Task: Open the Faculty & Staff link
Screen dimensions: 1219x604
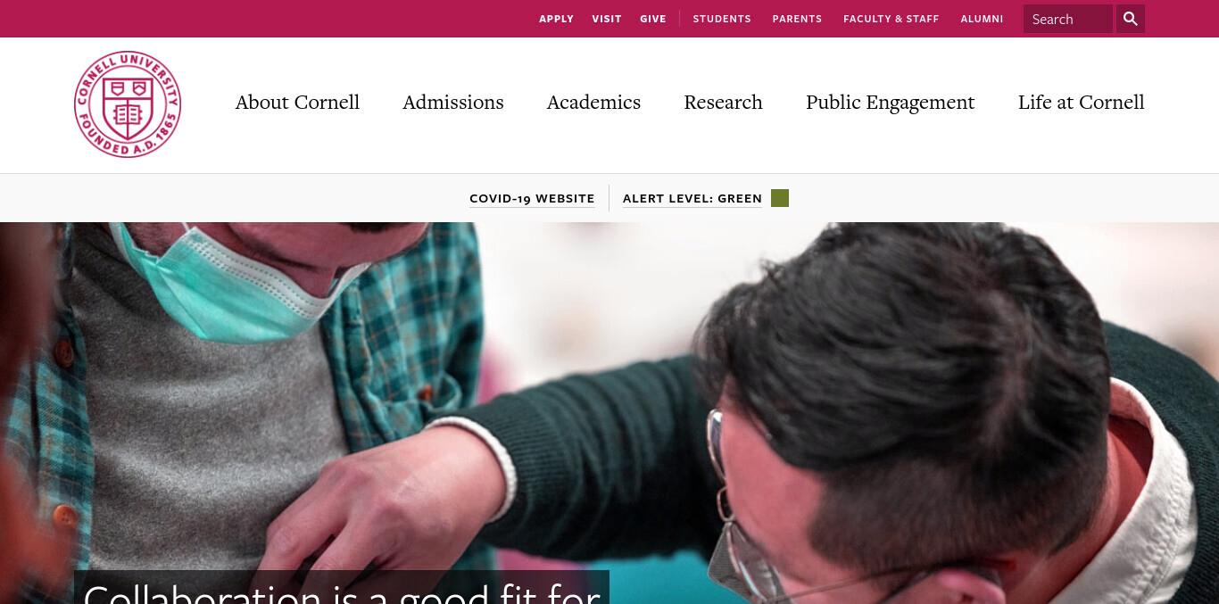Action: point(891,19)
